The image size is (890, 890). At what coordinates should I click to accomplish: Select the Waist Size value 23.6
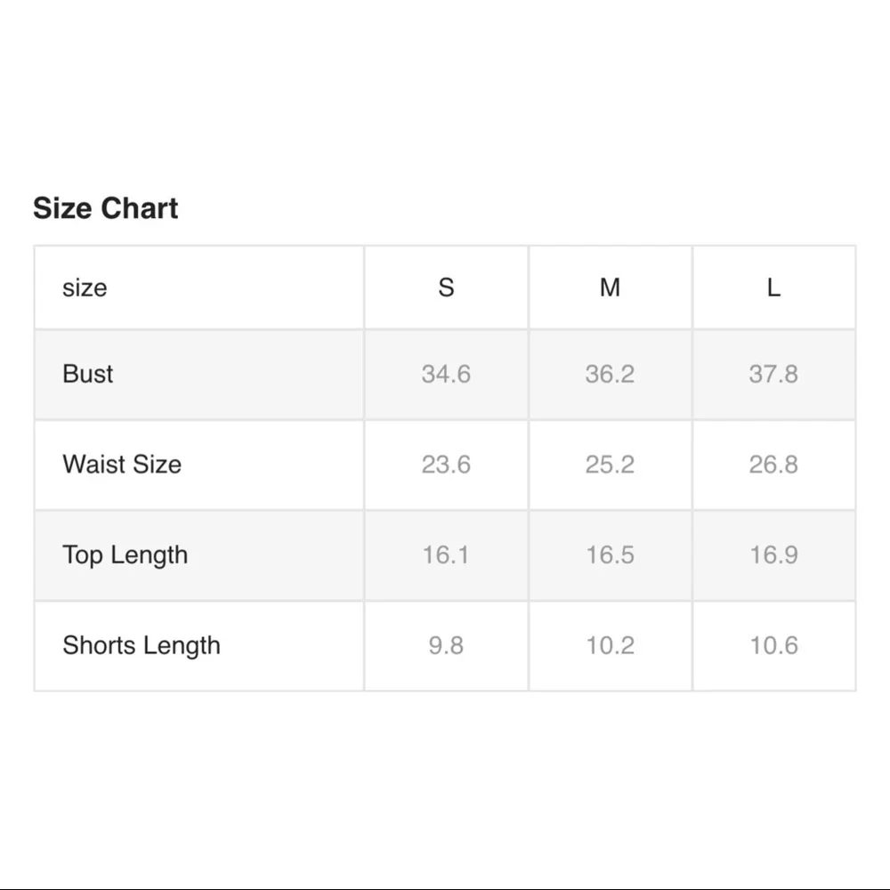pyautogui.click(x=446, y=465)
